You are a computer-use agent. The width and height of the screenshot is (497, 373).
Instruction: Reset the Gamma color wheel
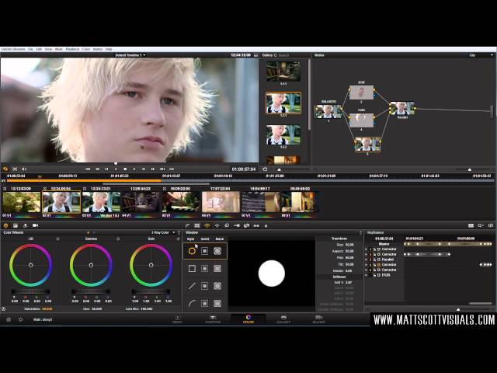[118, 239]
